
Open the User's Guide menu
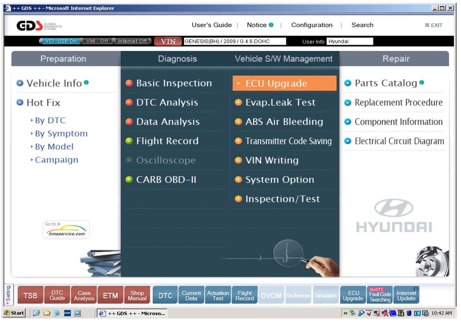pyautogui.click(x=212, y=25)
